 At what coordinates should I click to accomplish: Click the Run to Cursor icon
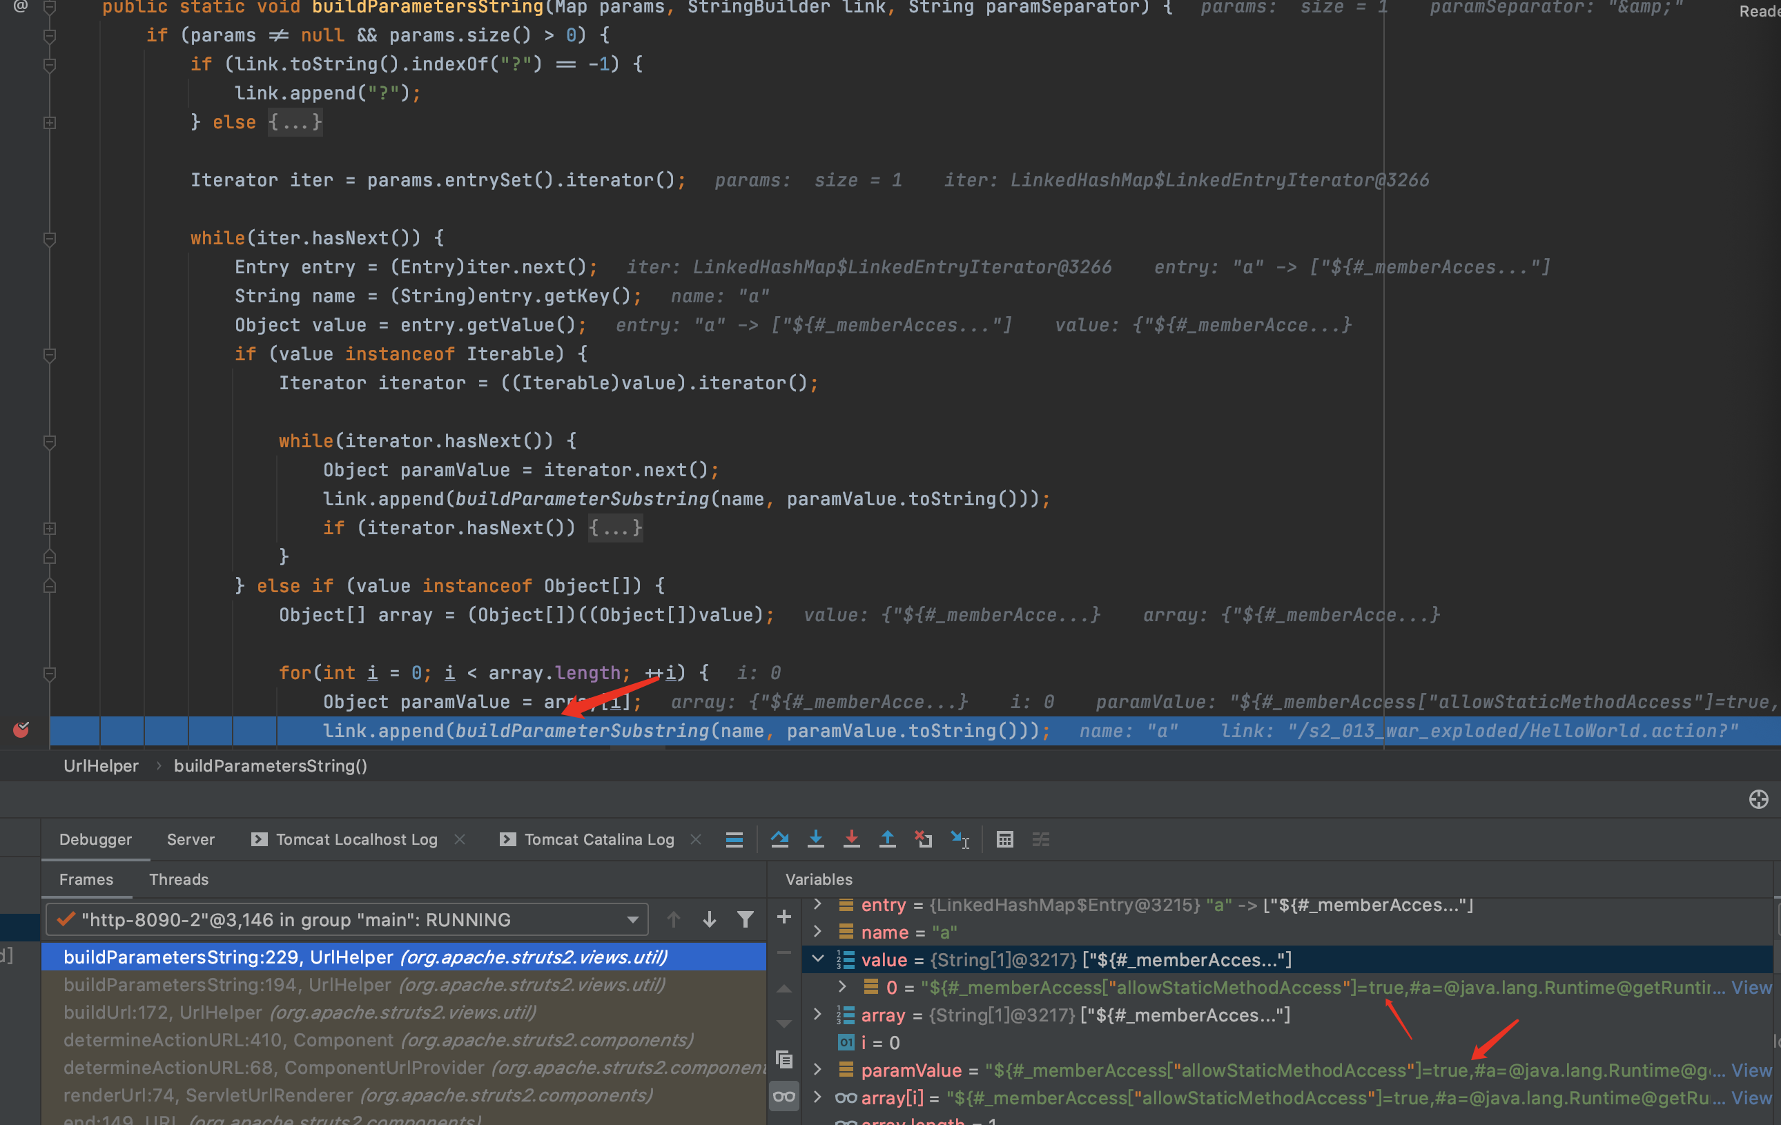(960, 839)
